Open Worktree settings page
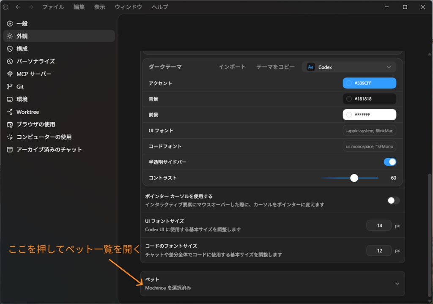 pos(59,112)
